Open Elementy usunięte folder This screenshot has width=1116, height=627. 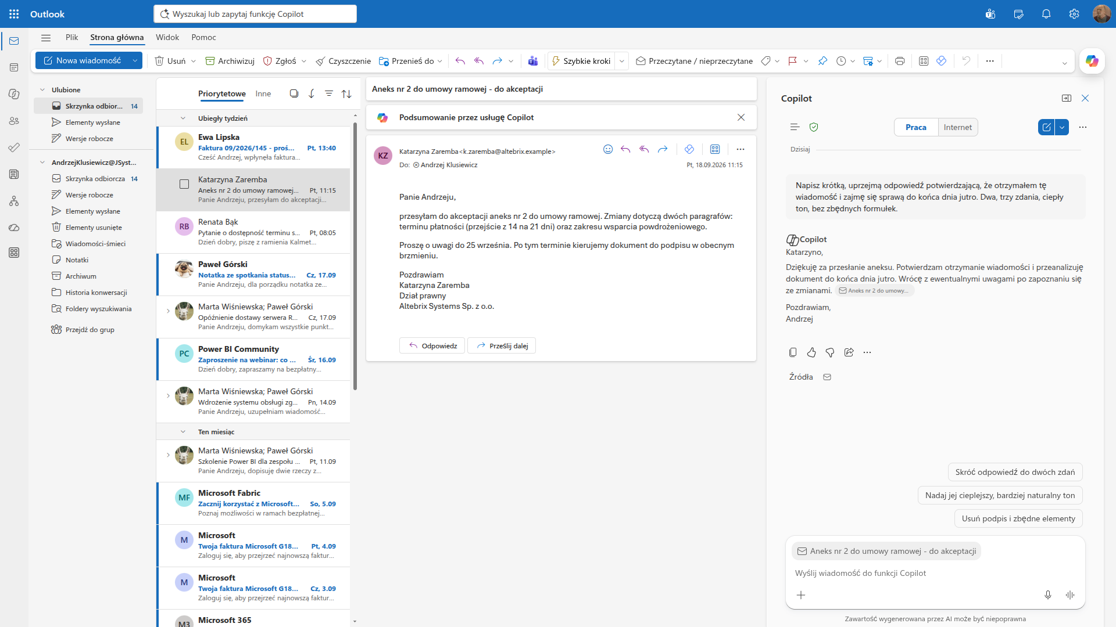[x=94, y=228]
